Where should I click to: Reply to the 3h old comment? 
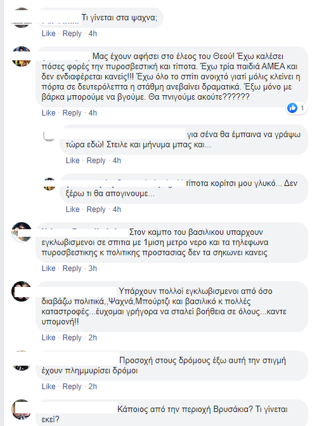[72, 269]
